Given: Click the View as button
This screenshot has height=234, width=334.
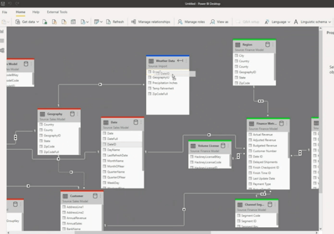Looking at the screenshot, I should click(x=219, y=22).
